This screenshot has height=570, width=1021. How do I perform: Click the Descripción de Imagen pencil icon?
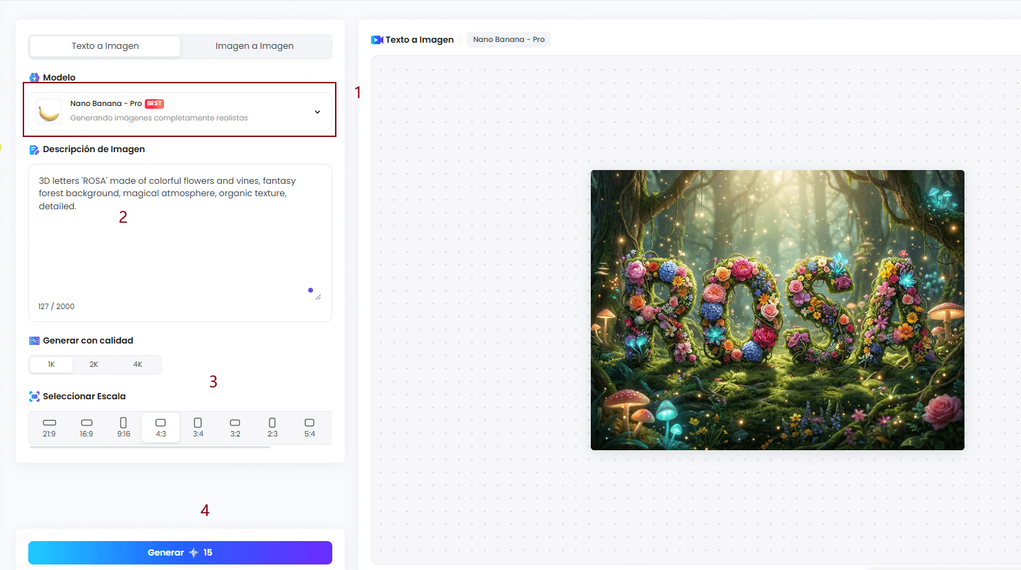click(x=33, y=149)
